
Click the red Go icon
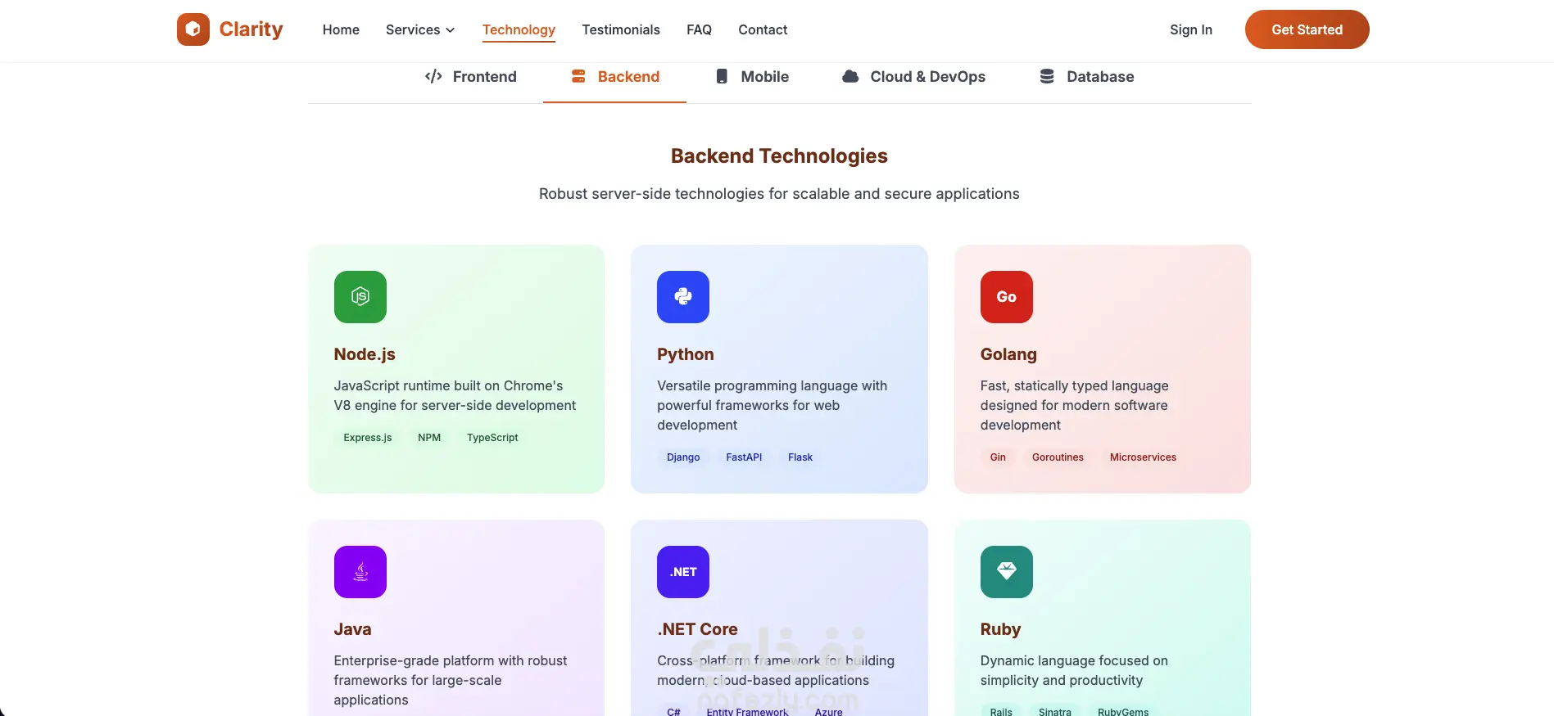[x=1007, y=297]
